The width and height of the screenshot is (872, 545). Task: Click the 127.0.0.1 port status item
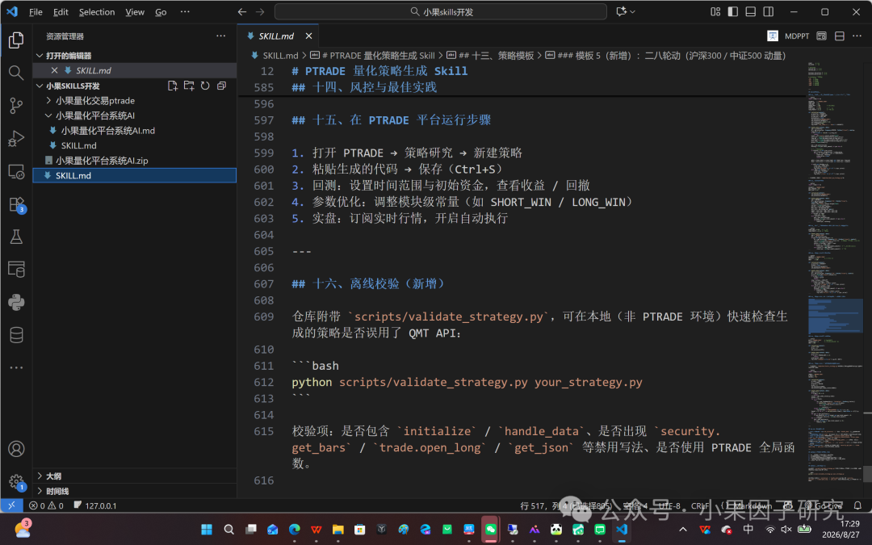(95, 505)
